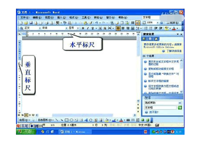Open the task pane title dropdown arrow
The image size is (206, 142).
coord(178,34)
